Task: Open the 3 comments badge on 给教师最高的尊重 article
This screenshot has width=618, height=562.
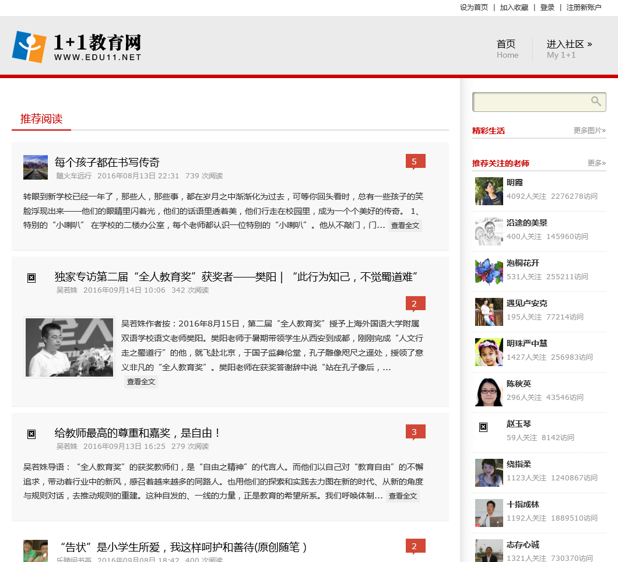Action: tap(416, 432)
